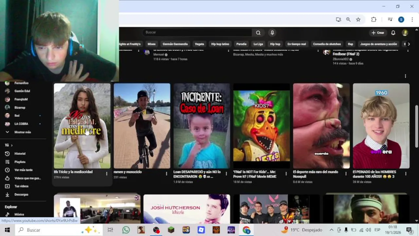
Task: Open Gastón Edul subscription channel
Action: (x=22, y=91)
